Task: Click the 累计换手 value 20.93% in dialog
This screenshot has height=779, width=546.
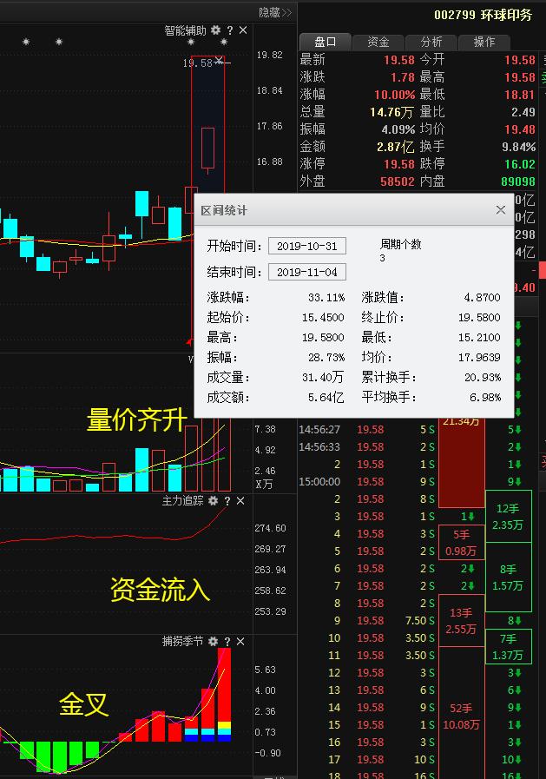Action: (483, 378)
